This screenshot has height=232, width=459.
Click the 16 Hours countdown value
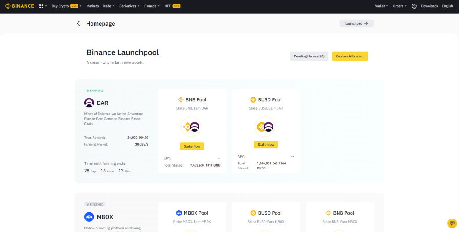pyautogui.click(x=108, y=171)
